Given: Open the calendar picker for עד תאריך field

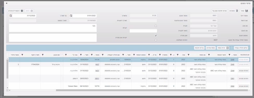Looking at the screenshot, I should pos(11,16).
